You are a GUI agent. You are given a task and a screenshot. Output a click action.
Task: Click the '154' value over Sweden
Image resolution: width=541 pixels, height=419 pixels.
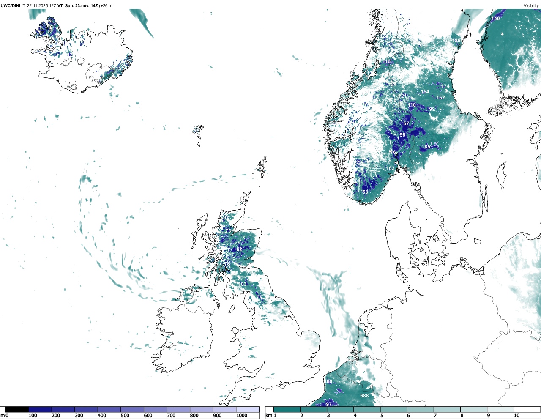[425, 92]
